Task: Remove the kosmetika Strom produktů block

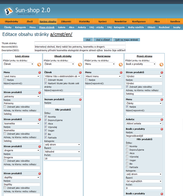Action: point(40,119)
